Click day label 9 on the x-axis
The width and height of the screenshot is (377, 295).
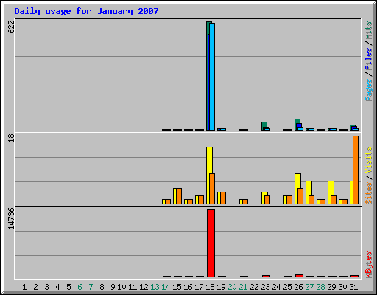113,287
